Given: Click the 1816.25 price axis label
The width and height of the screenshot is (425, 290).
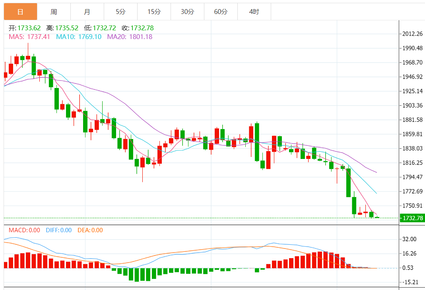Looking at the screenshot, I should pyautogui.click(x=412, y=163).
